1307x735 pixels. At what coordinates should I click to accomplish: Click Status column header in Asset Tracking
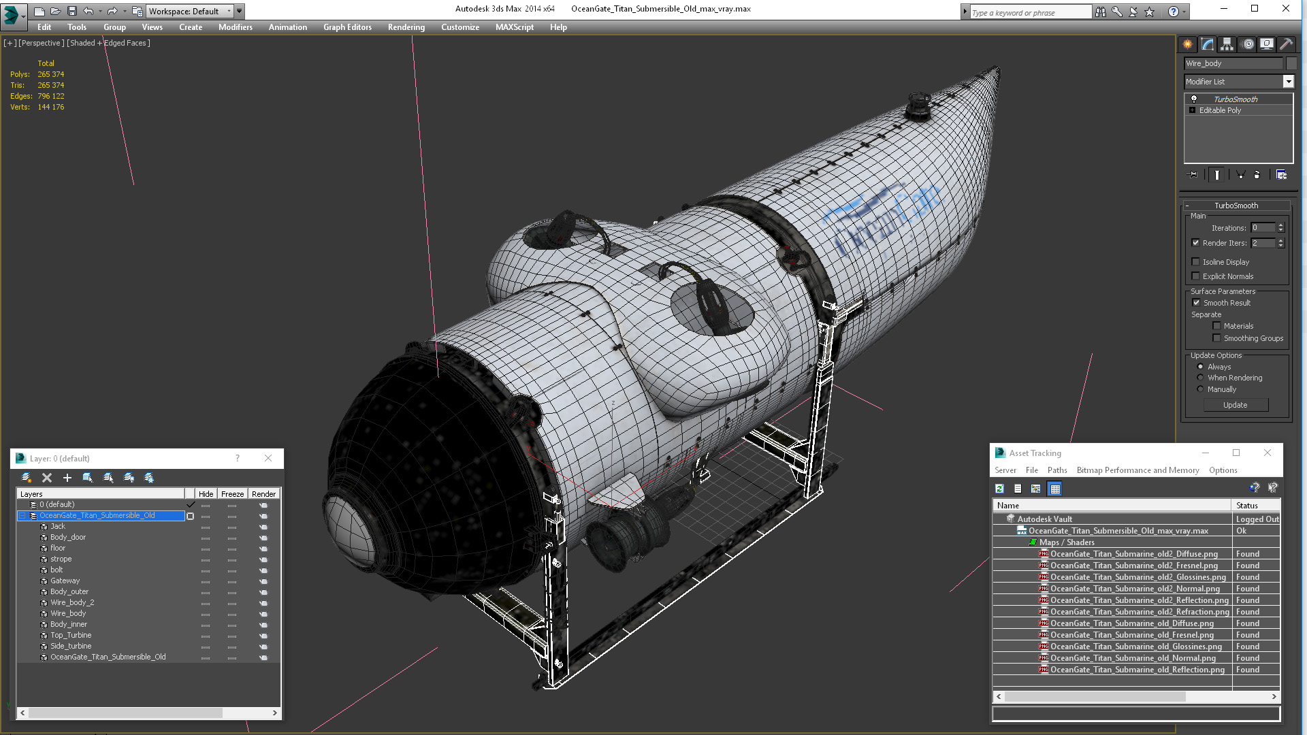[x=1256, y=506]
